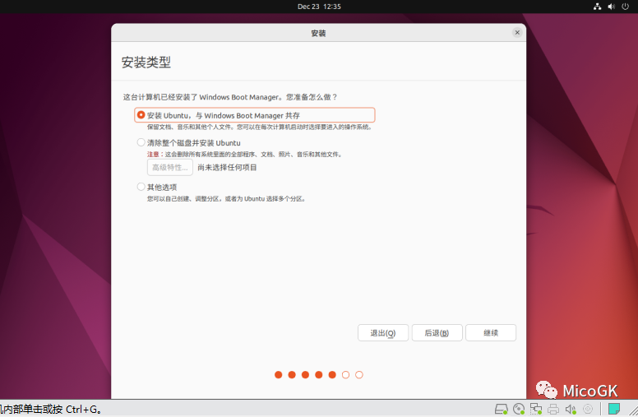Image resolution: width=638 pixels, height=417 pixels.
Task: Click the VMware sound card icon
Action: [571, 409]
